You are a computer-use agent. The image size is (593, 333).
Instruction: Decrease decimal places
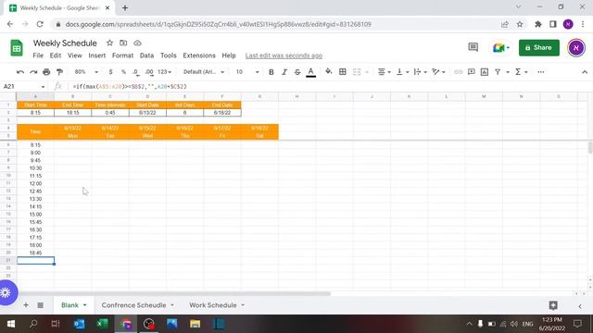coord(136,72)
